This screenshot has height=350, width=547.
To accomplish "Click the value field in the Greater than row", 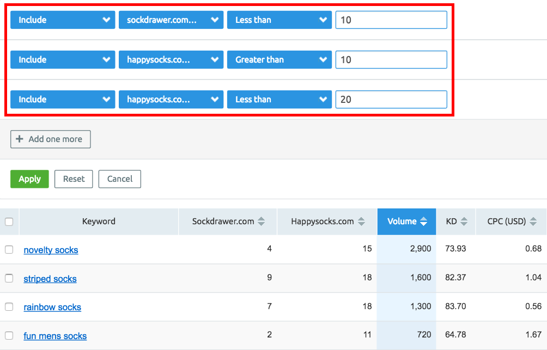I will (x=391, y=60).
